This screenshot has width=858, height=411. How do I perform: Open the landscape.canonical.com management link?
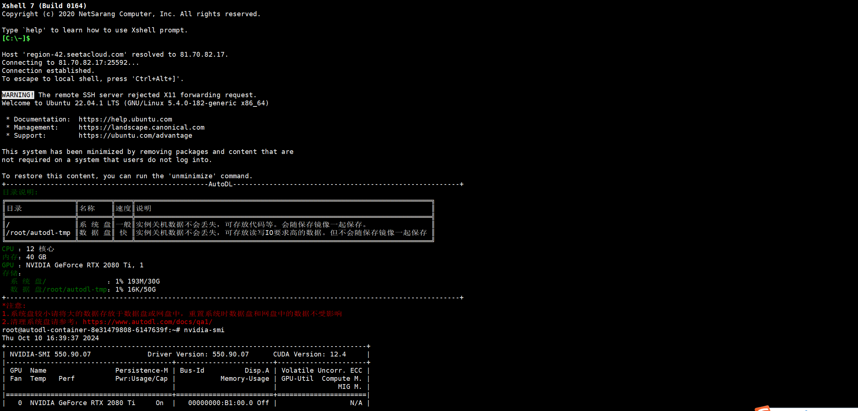[x=141, y=127]
